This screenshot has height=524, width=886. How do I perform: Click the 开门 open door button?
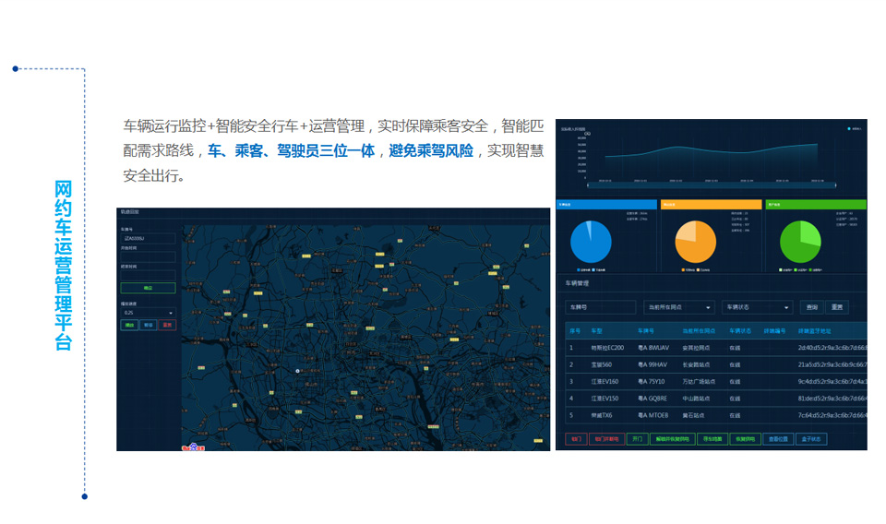(x=637, y=439)
